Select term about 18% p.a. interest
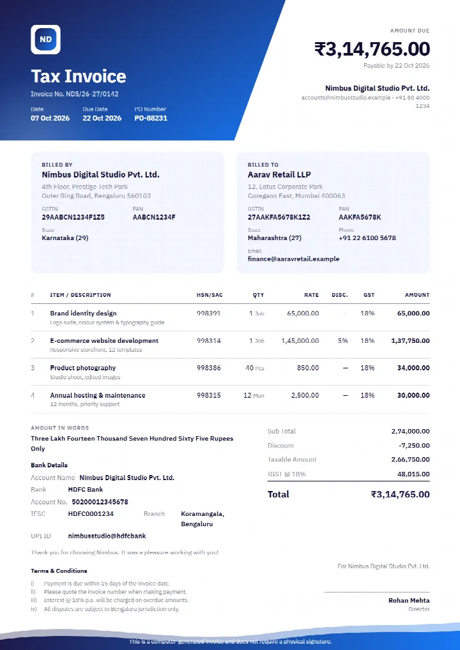The image size is (460, 650). [116, 600]
